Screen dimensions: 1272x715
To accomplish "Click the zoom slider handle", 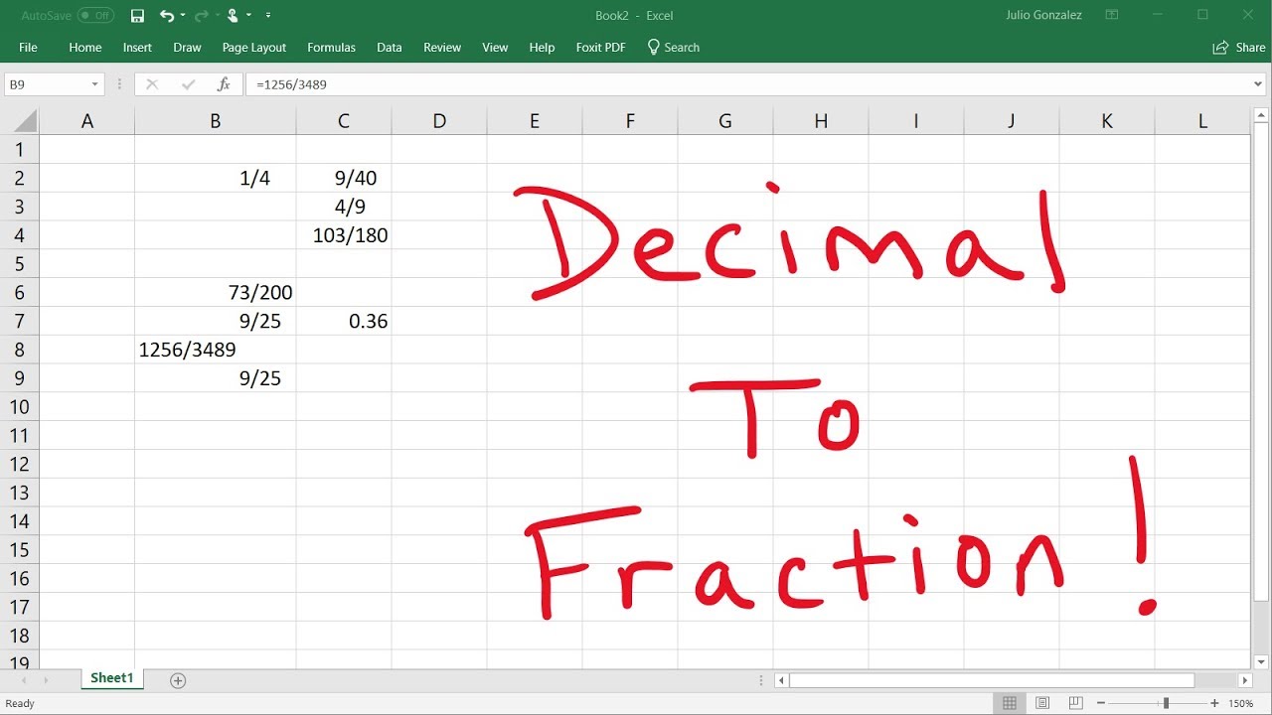I will point(1166,703).
